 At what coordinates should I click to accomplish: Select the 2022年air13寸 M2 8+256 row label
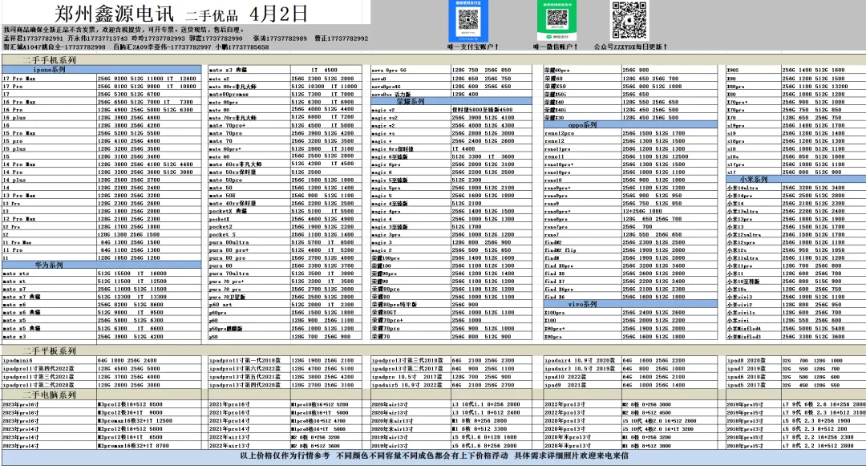click(249, 437)
